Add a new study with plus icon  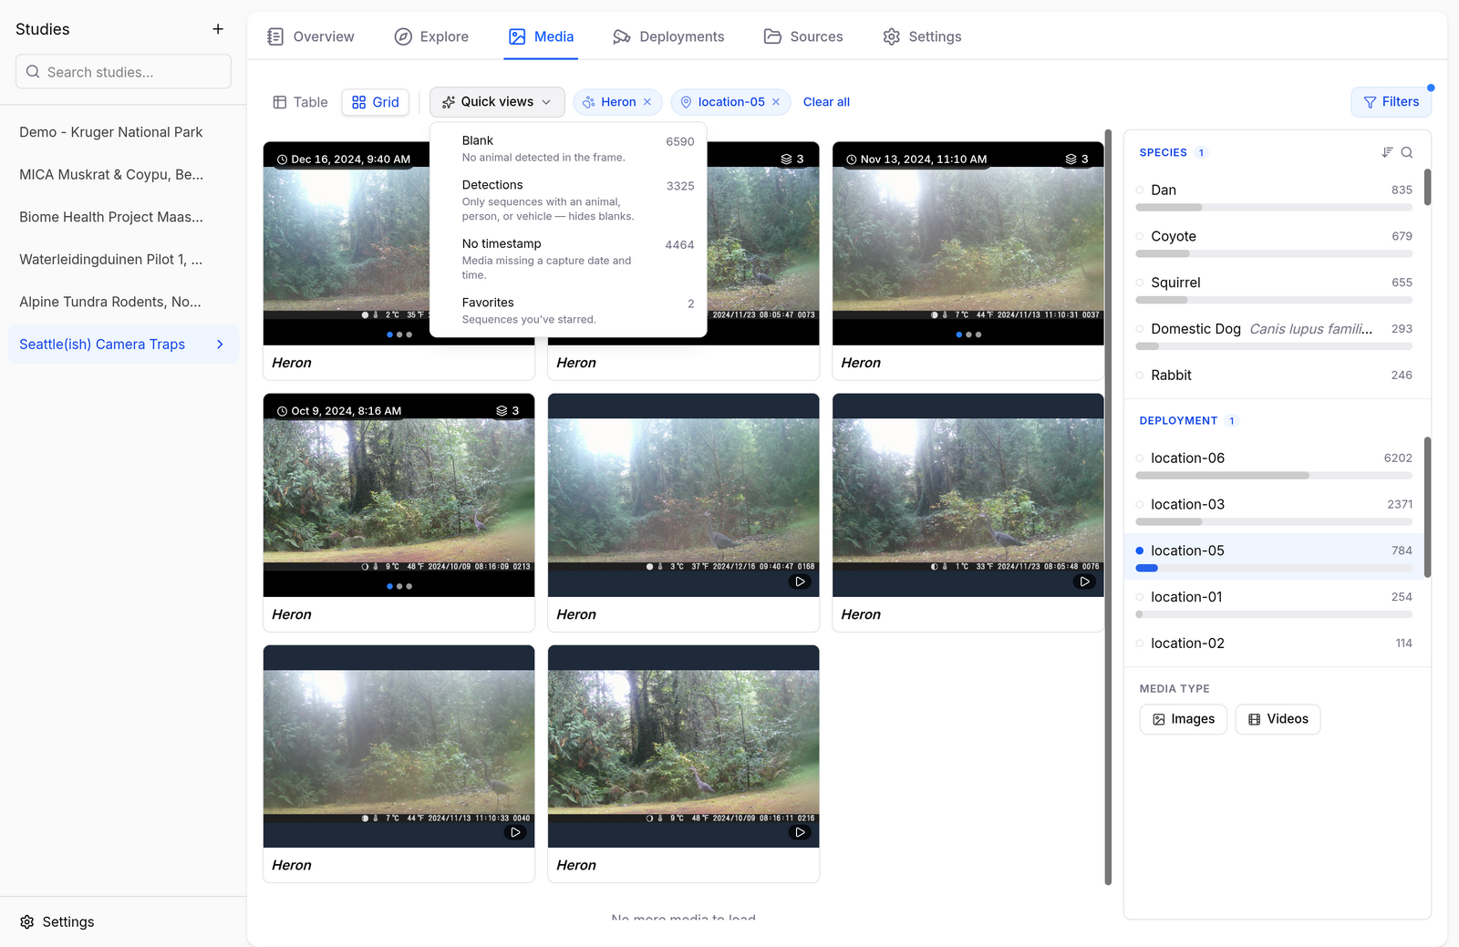click(218, 29)
